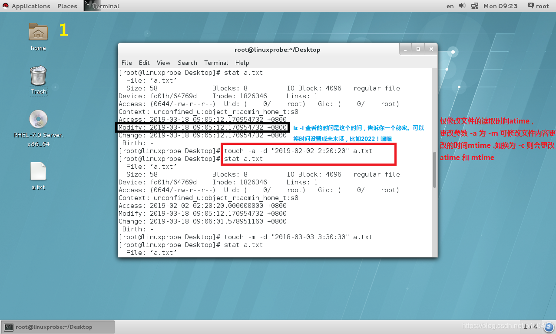
Task: Click the first 'stat a.txt' command at top
Action: pyautogui.click(x=243, y=73)
